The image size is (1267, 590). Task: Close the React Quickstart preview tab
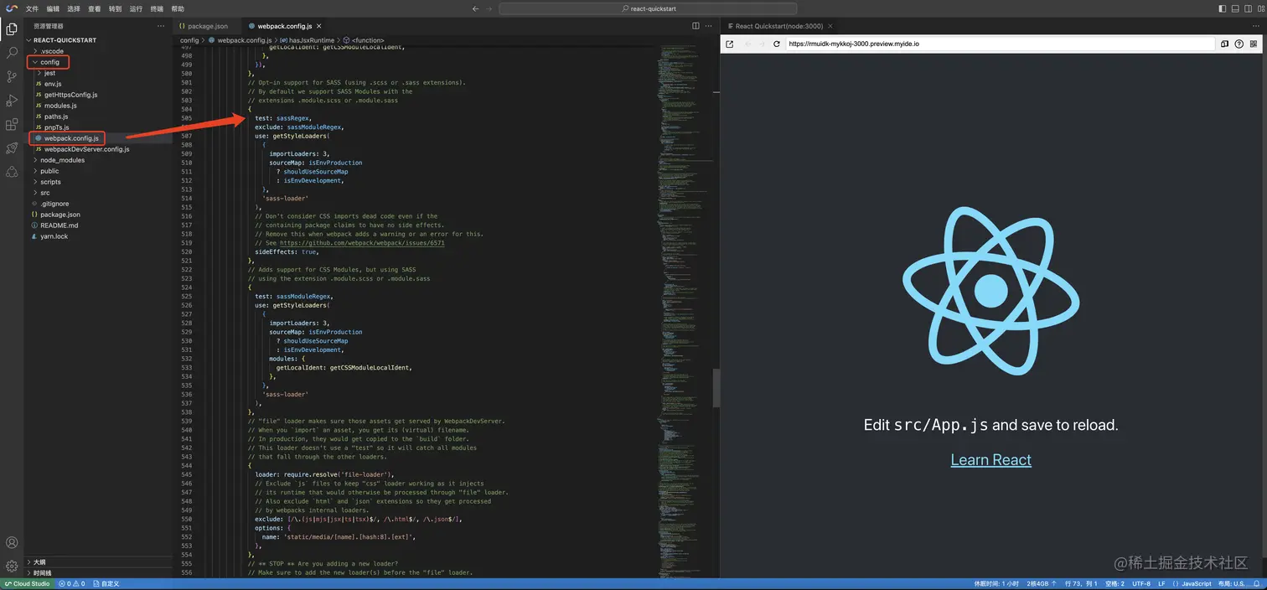point(831,26)
